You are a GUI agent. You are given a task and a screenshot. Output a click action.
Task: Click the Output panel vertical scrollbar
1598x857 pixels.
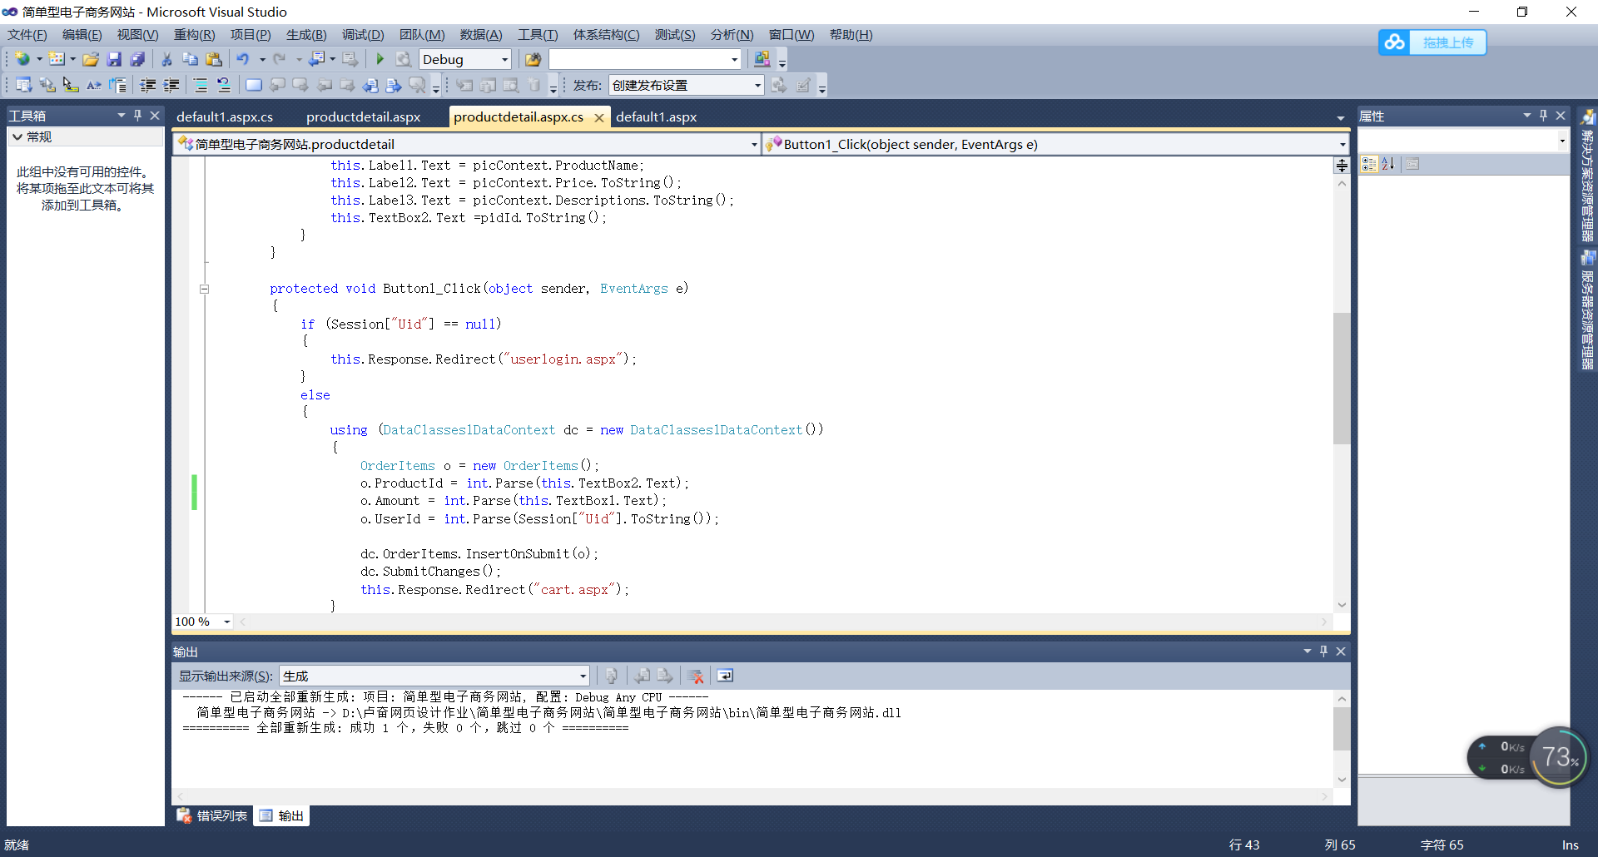tap(1341, 730)
